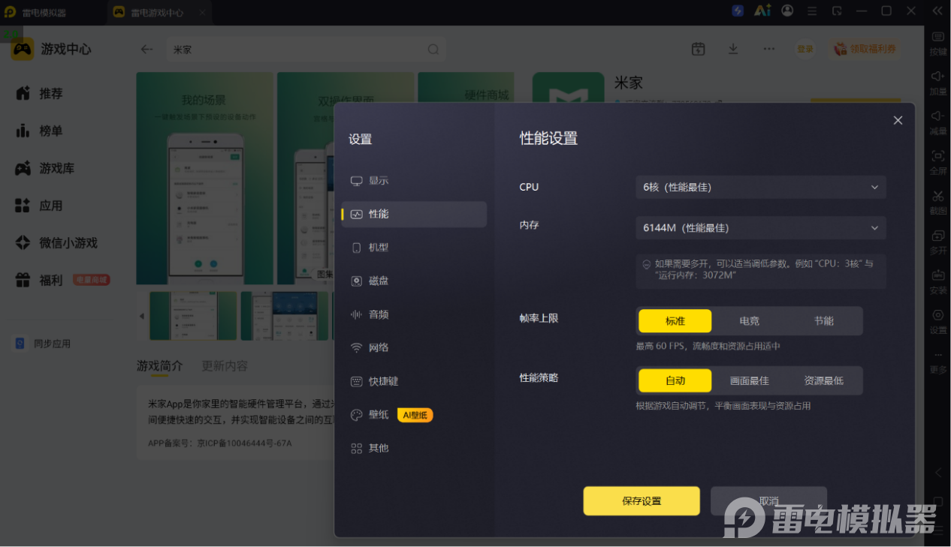This screenshot has width=951, height=547.
Task: Open the 磁盘 disk settings section
Action: tap(414, 281)
